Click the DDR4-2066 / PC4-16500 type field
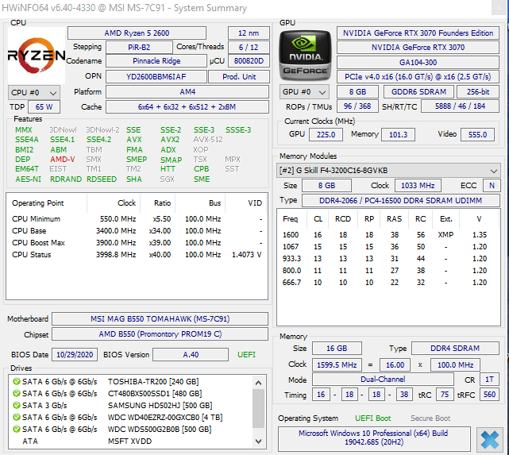The image size is (509, 455). (x=400, y=201)
